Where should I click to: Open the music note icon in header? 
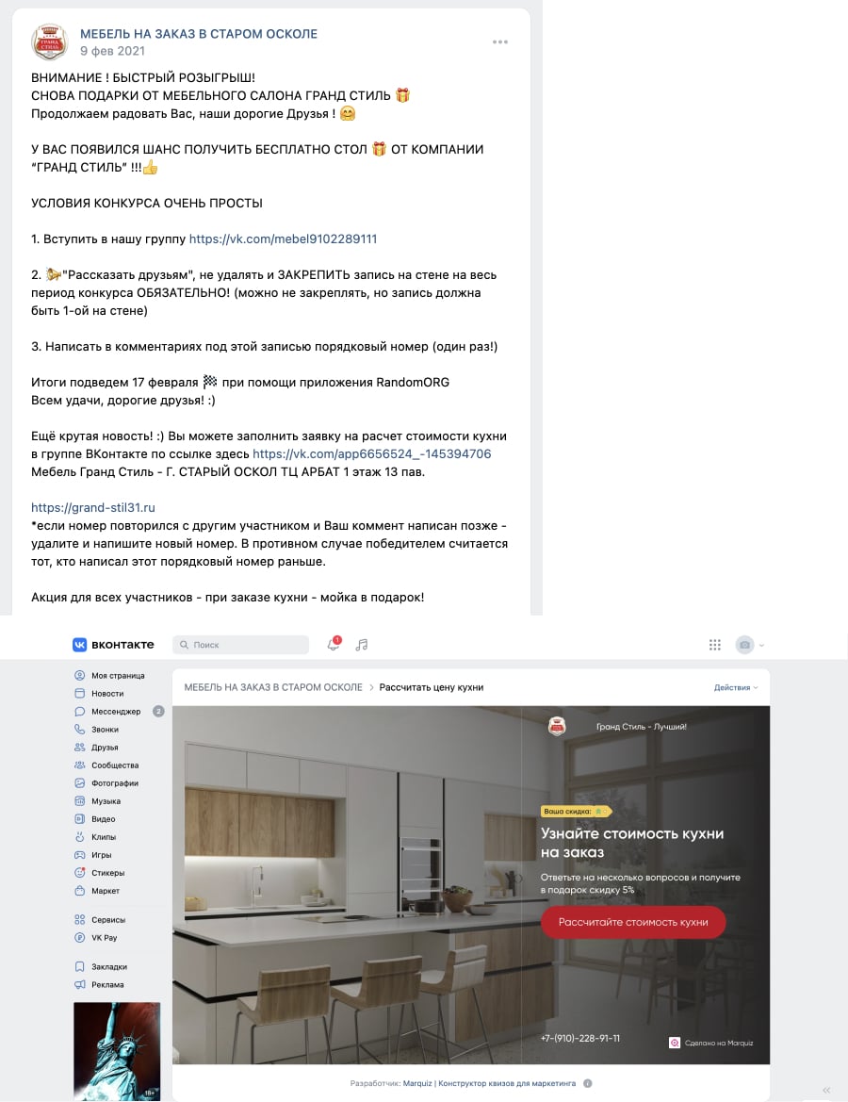coord(362,645)
